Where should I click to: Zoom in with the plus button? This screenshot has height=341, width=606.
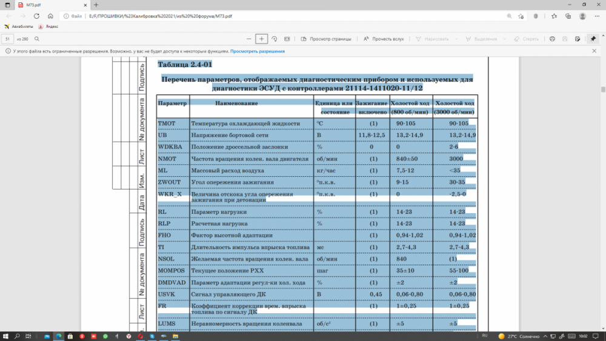tap(262, 39)
